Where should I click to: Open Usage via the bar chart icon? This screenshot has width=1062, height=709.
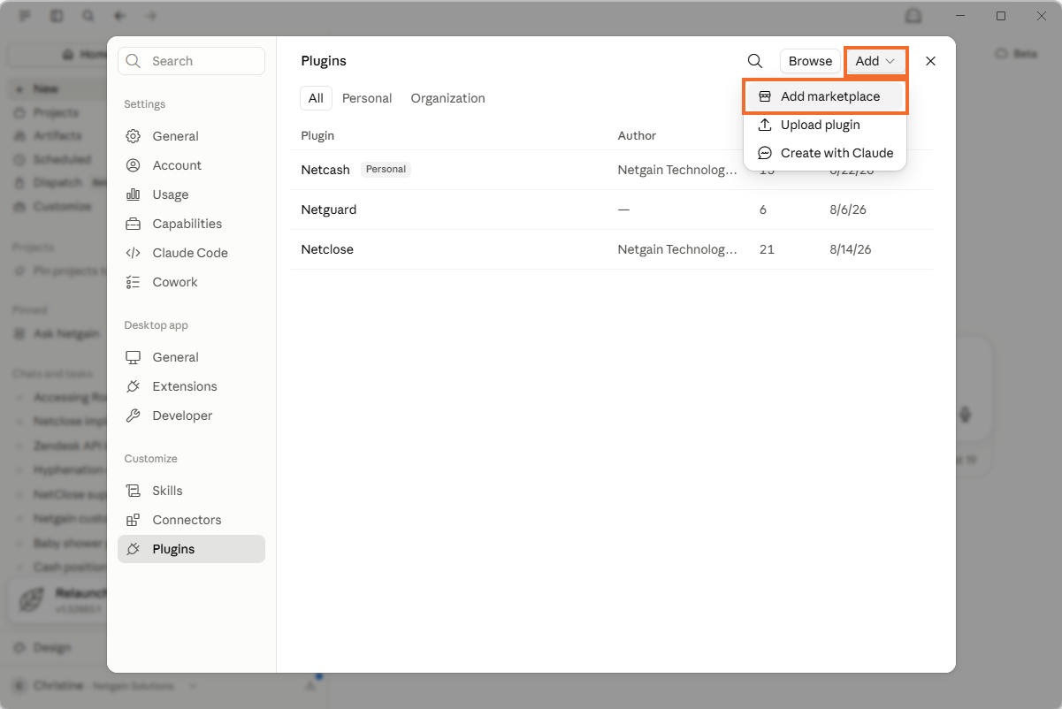pos(133,194)
